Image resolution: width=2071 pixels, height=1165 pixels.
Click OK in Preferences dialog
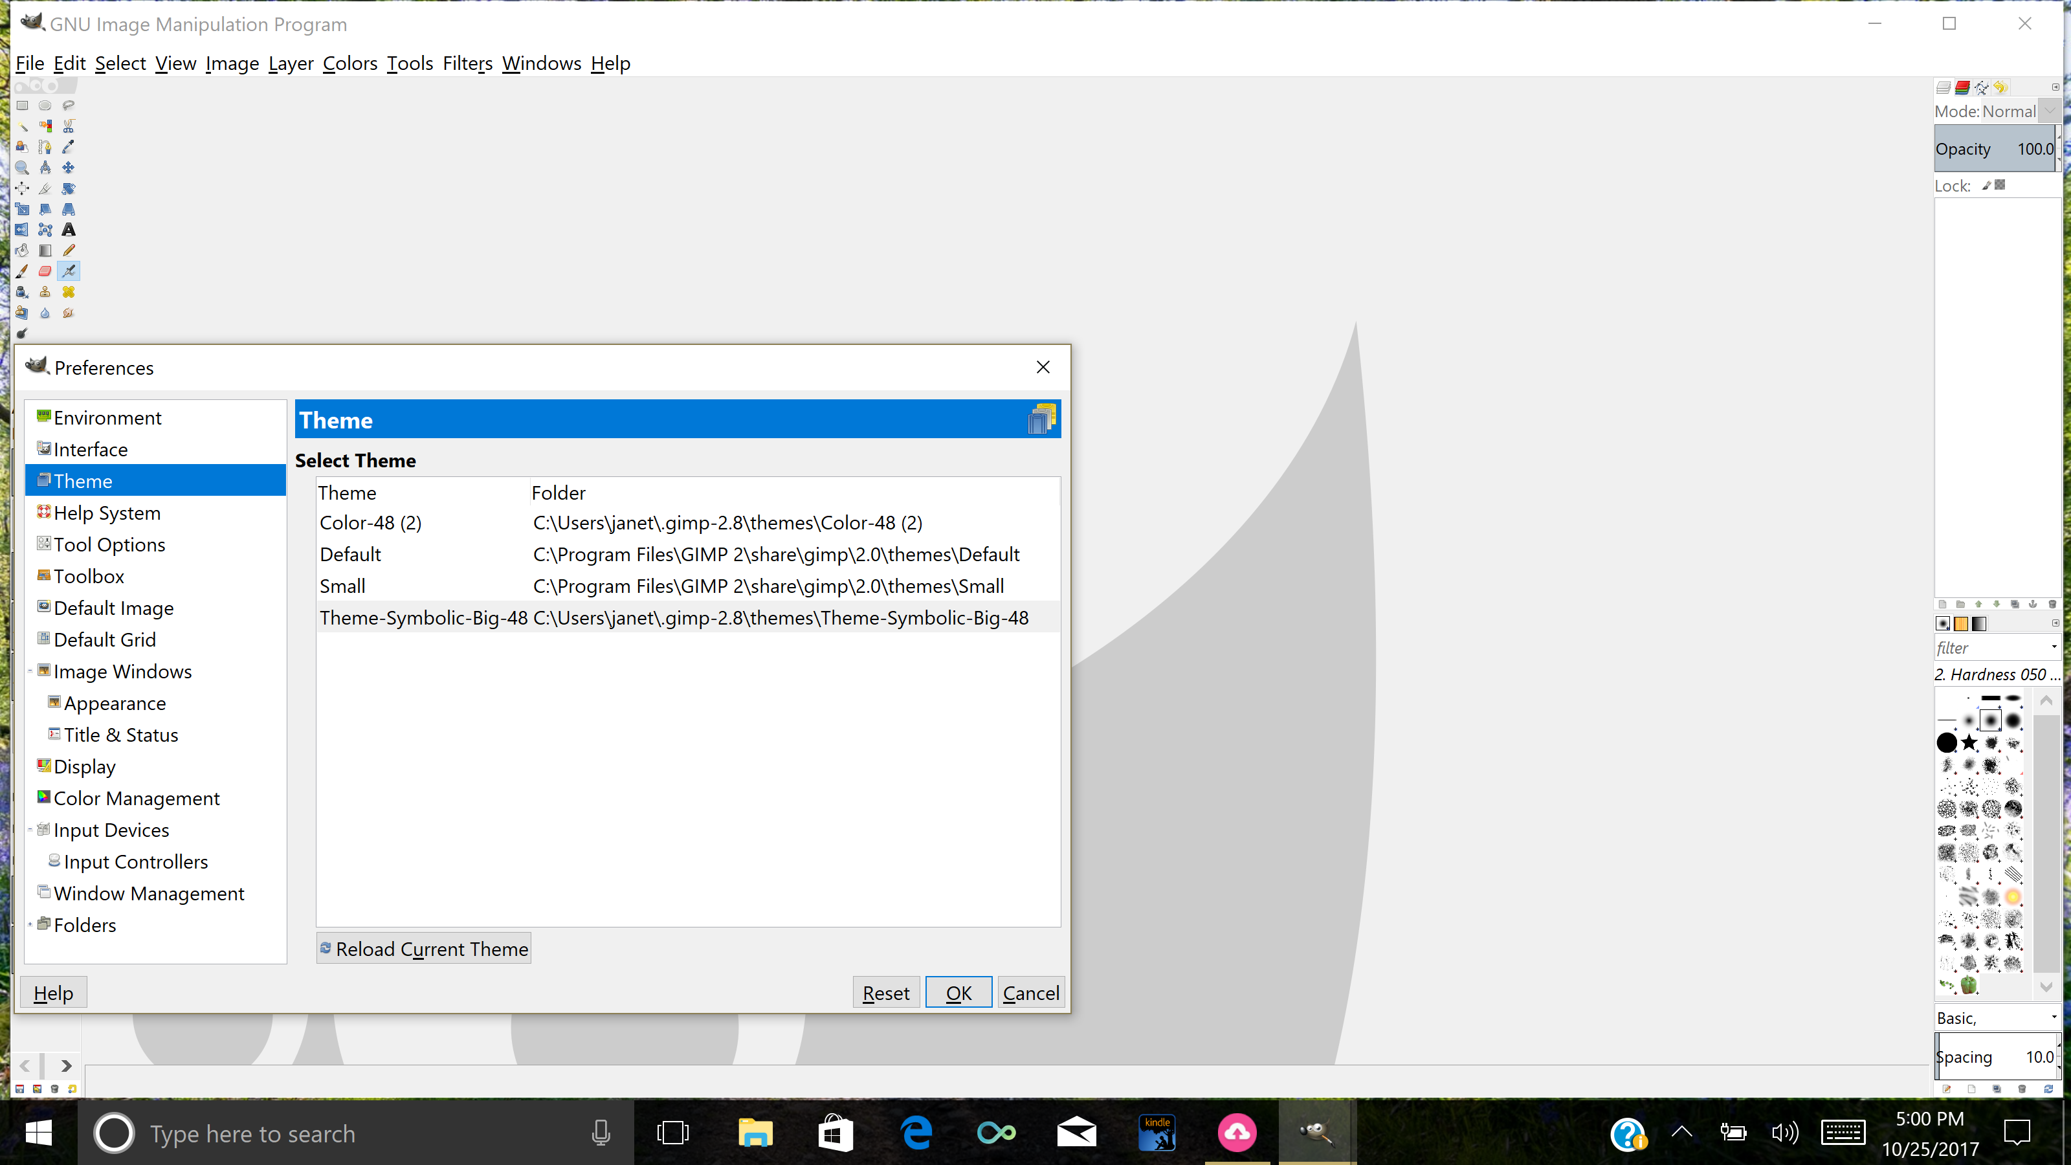(958, 993)
